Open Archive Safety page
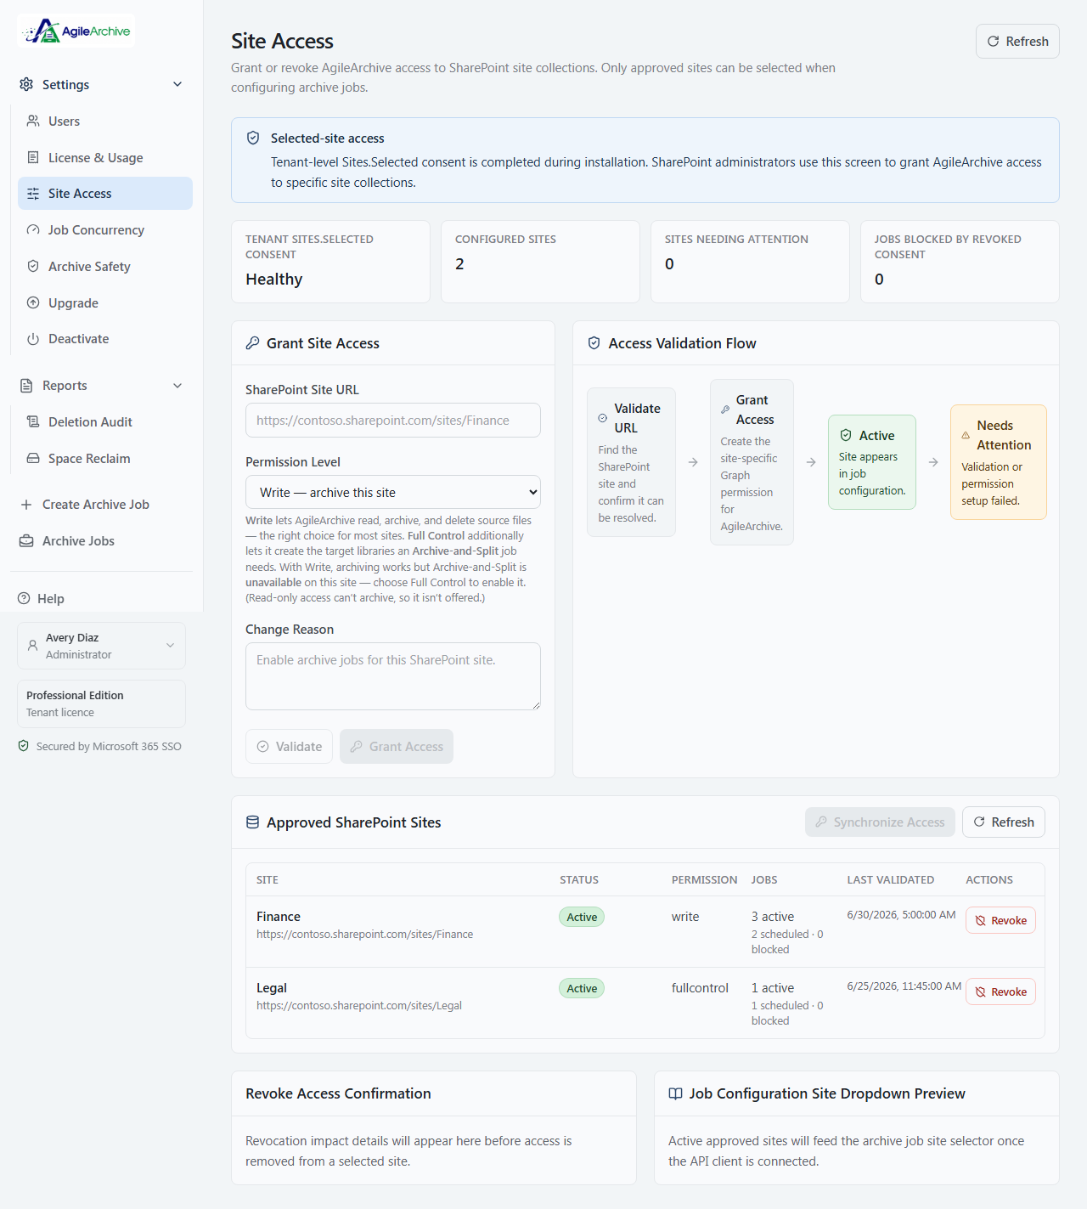Screen dimensions: 1087x1209 coord(105,266)
